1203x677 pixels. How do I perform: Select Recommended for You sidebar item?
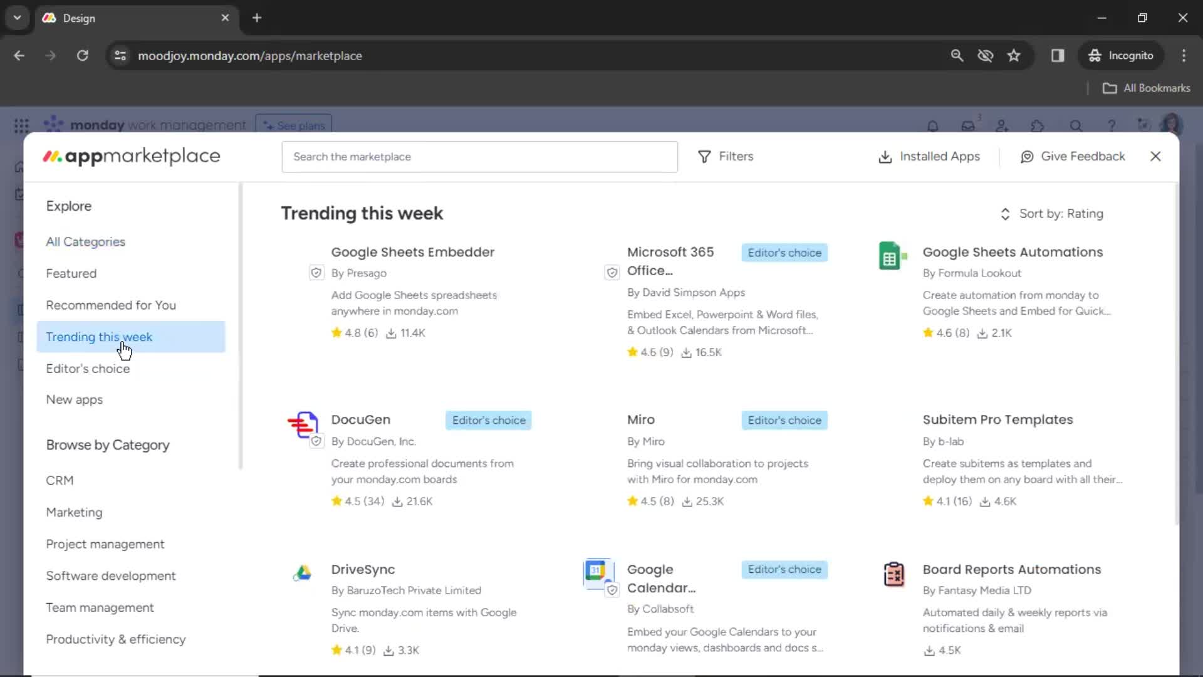[x=111, y=305]
